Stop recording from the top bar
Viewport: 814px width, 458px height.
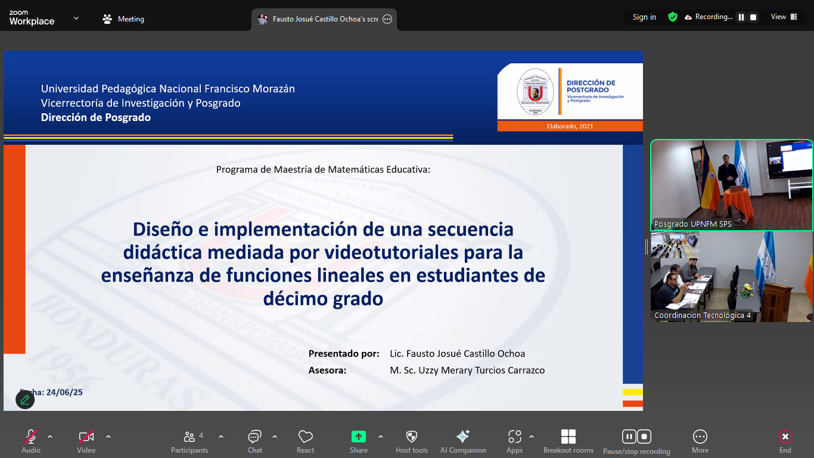tap(753, 17)
